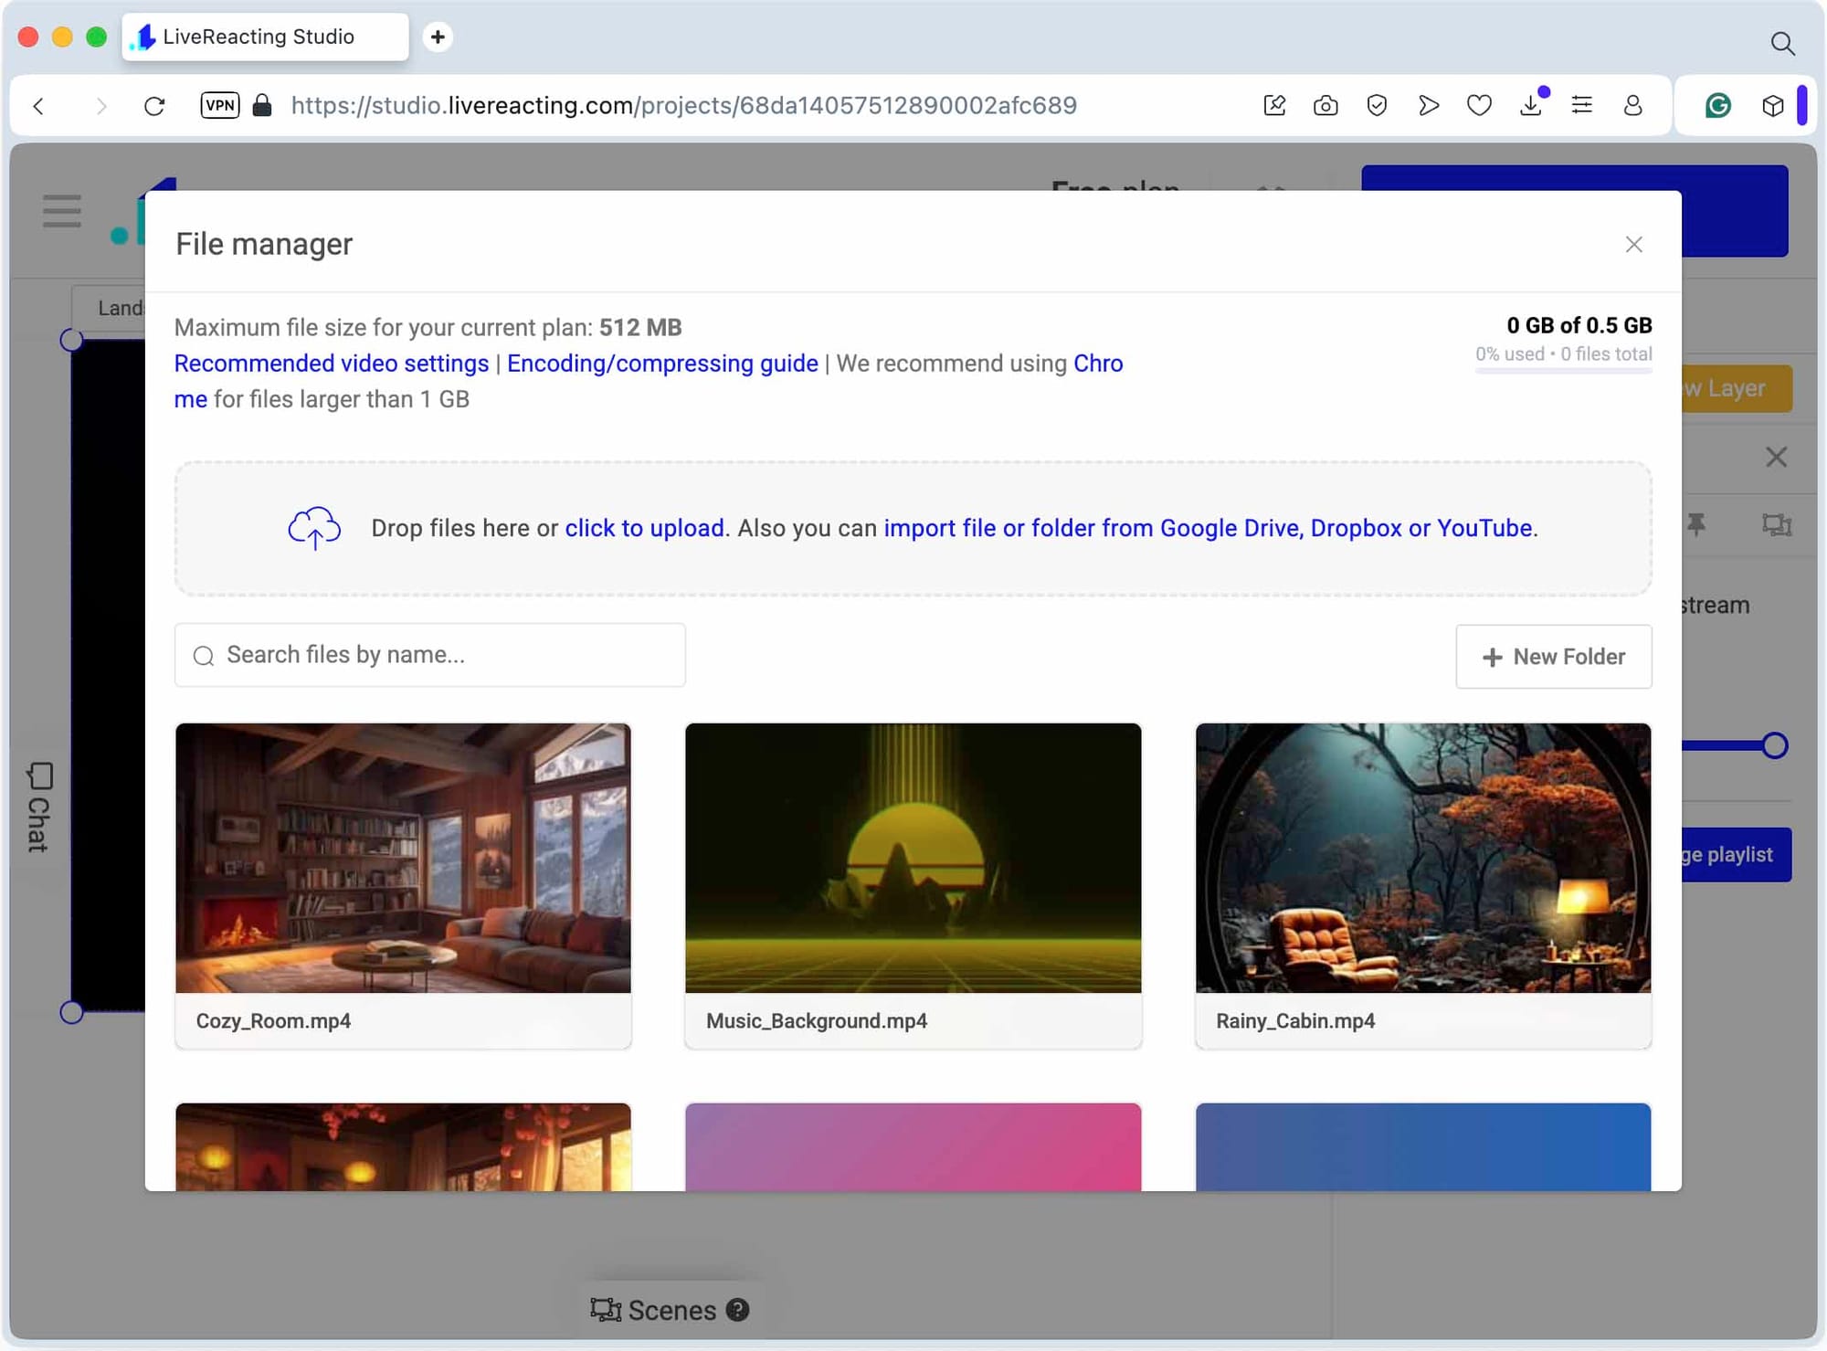The width and height of the screenshot is (1827, 1351).
Task: Open a new browser tab
Action: point(438,37)
